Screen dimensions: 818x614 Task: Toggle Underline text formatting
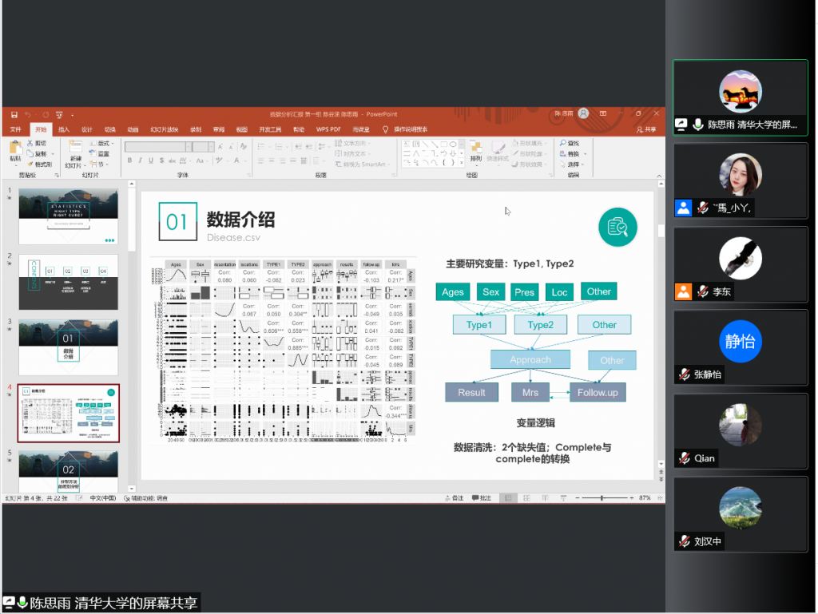coord(151,160)
